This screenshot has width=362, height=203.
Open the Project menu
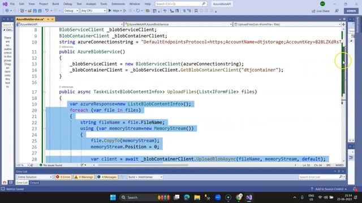44,4
